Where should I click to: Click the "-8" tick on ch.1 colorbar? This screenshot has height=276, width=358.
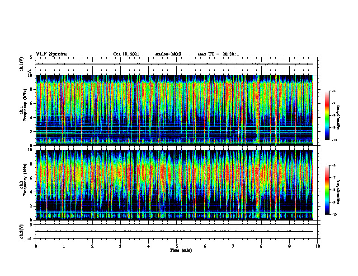(334, 115)
